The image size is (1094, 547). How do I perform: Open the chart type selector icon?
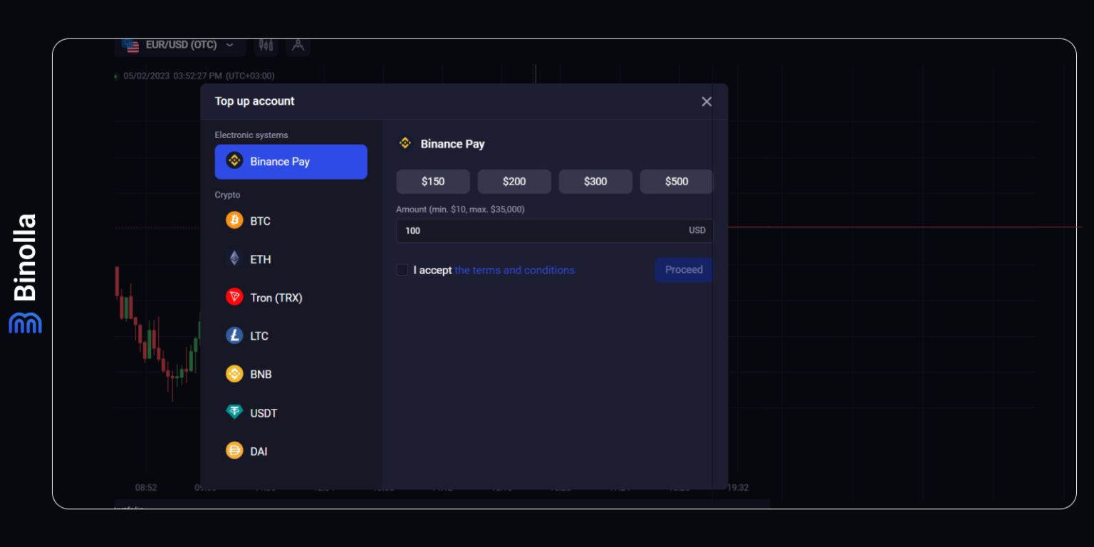coord(266,44)
